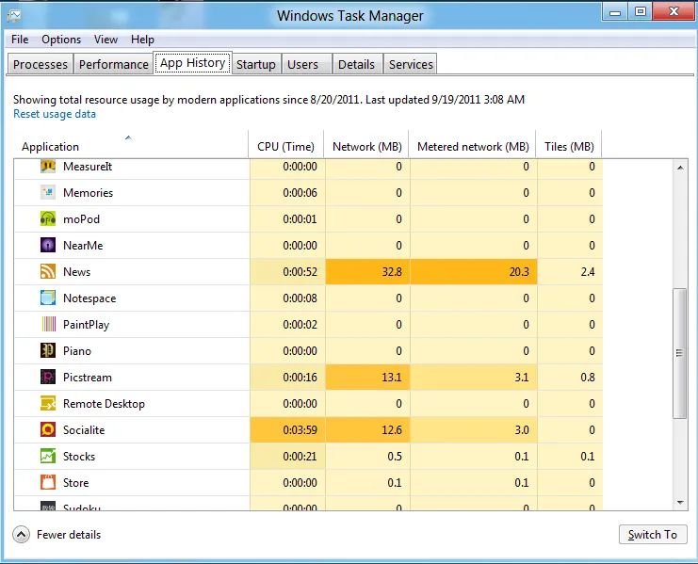Click the PaintPlay striped icon
Viewport: 698px width, 564px height.
[48, 324]
